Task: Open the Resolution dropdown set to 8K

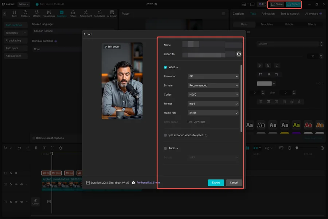Action: click(212, 76)
